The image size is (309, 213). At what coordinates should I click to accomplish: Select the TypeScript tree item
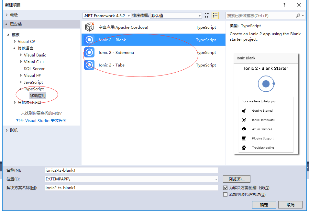[x=34, y=89]
